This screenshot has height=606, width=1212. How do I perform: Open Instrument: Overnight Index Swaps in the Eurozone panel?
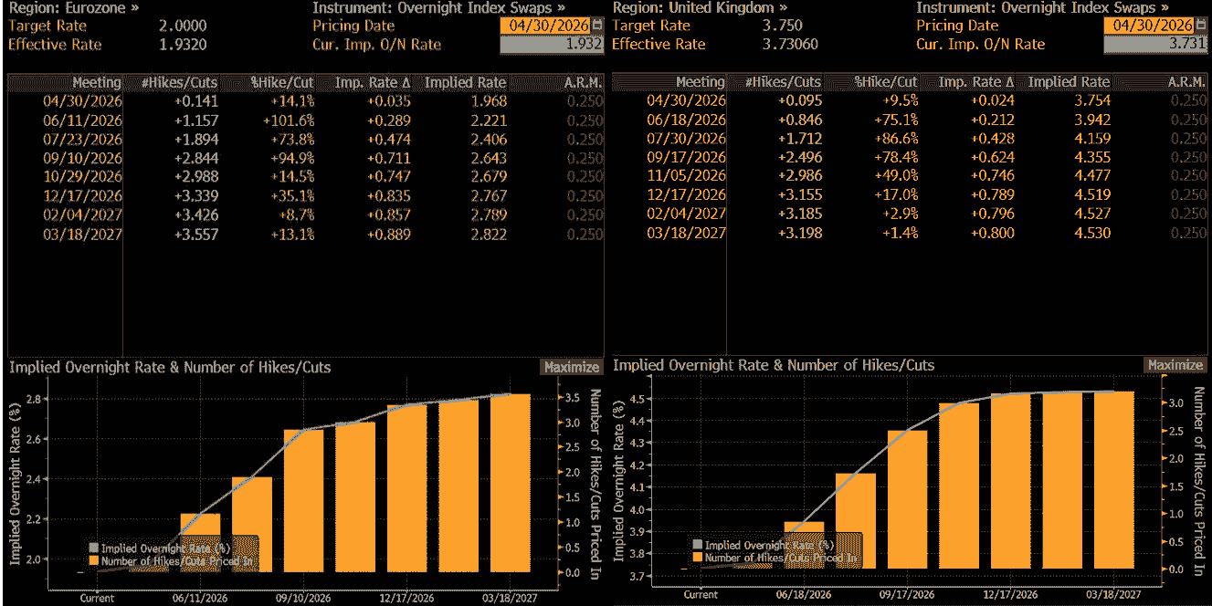coord(438,7)
